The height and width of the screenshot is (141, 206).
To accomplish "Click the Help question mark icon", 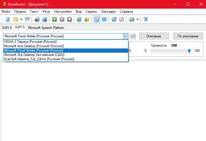I will tap(146, 20).
